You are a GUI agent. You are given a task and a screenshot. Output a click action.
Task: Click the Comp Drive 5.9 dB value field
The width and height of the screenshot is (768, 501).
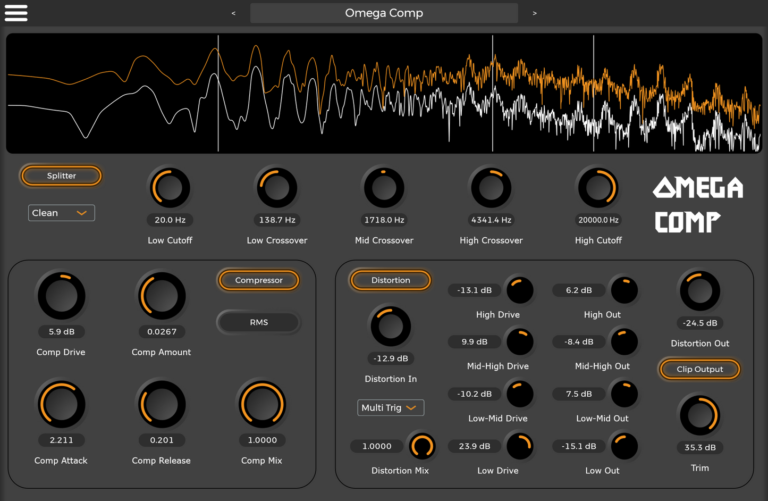pyautogui.click(x=62, y=332)
